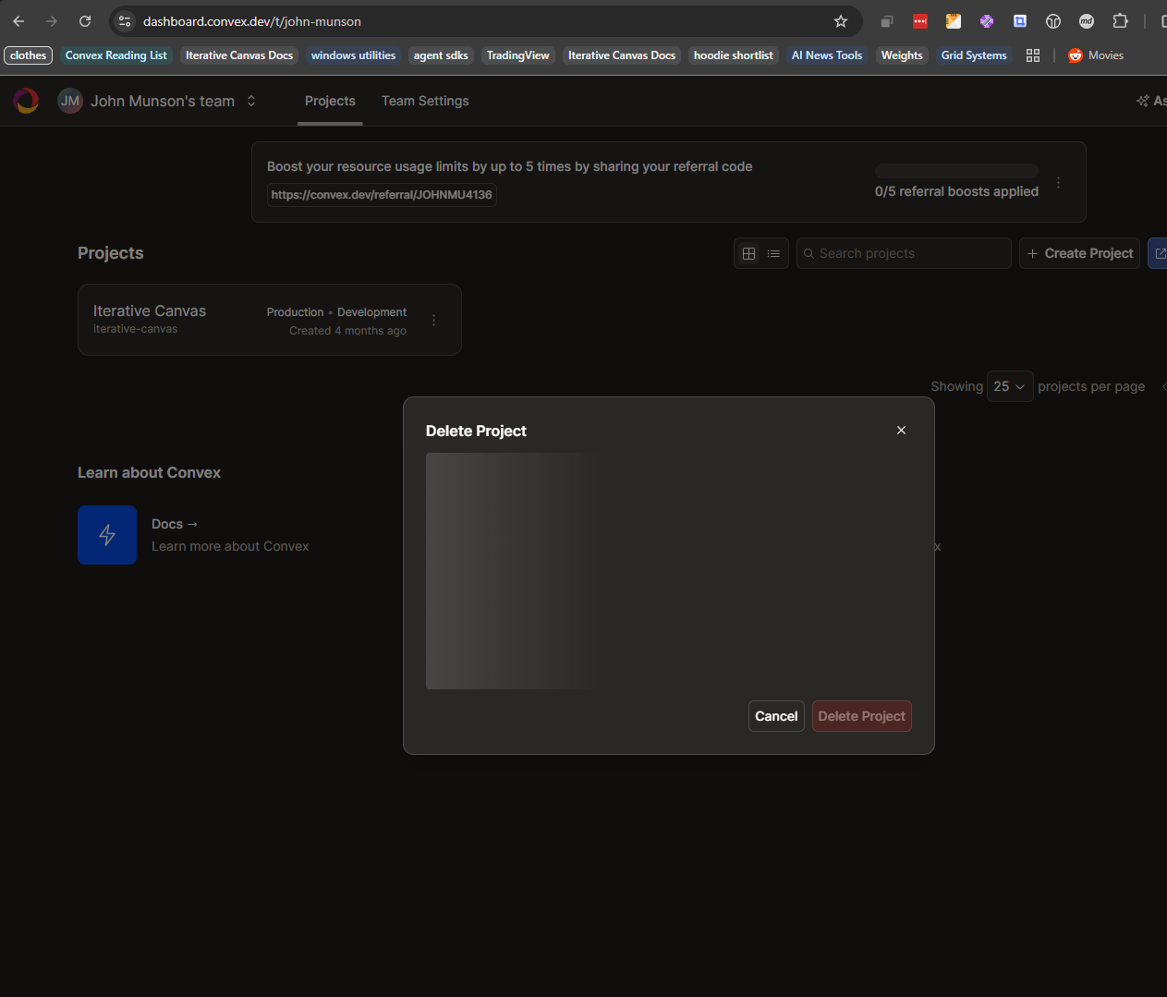
Task: Go back to the previous browser page
Action: (x=18, y=21)
